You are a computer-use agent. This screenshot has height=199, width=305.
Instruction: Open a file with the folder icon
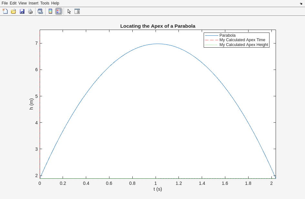coord(14,11)
